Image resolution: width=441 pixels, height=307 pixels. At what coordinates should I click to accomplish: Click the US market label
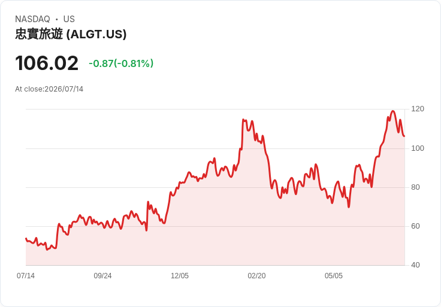69,19
